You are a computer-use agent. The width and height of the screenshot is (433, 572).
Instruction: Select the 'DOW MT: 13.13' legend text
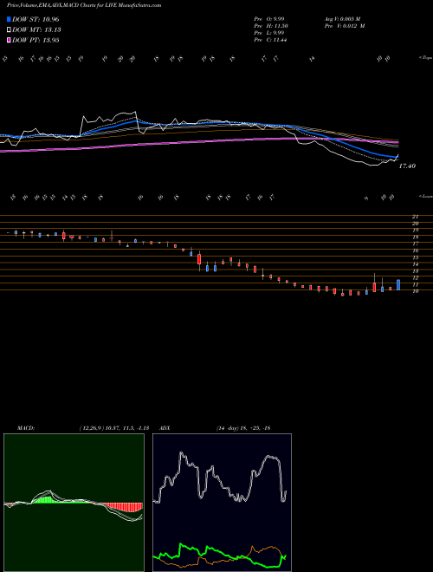36,30
